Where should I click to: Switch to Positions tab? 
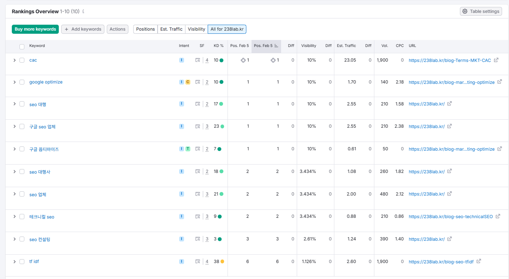145,29
